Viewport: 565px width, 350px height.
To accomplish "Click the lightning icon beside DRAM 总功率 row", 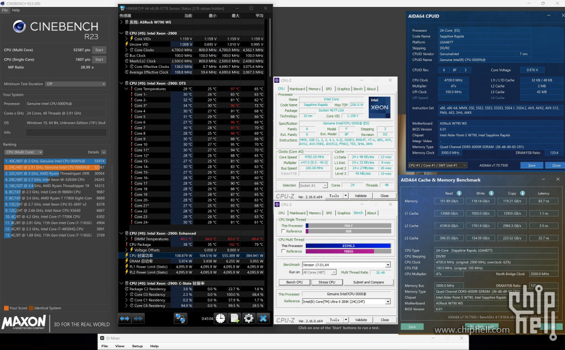I will (x=127, y=261).
